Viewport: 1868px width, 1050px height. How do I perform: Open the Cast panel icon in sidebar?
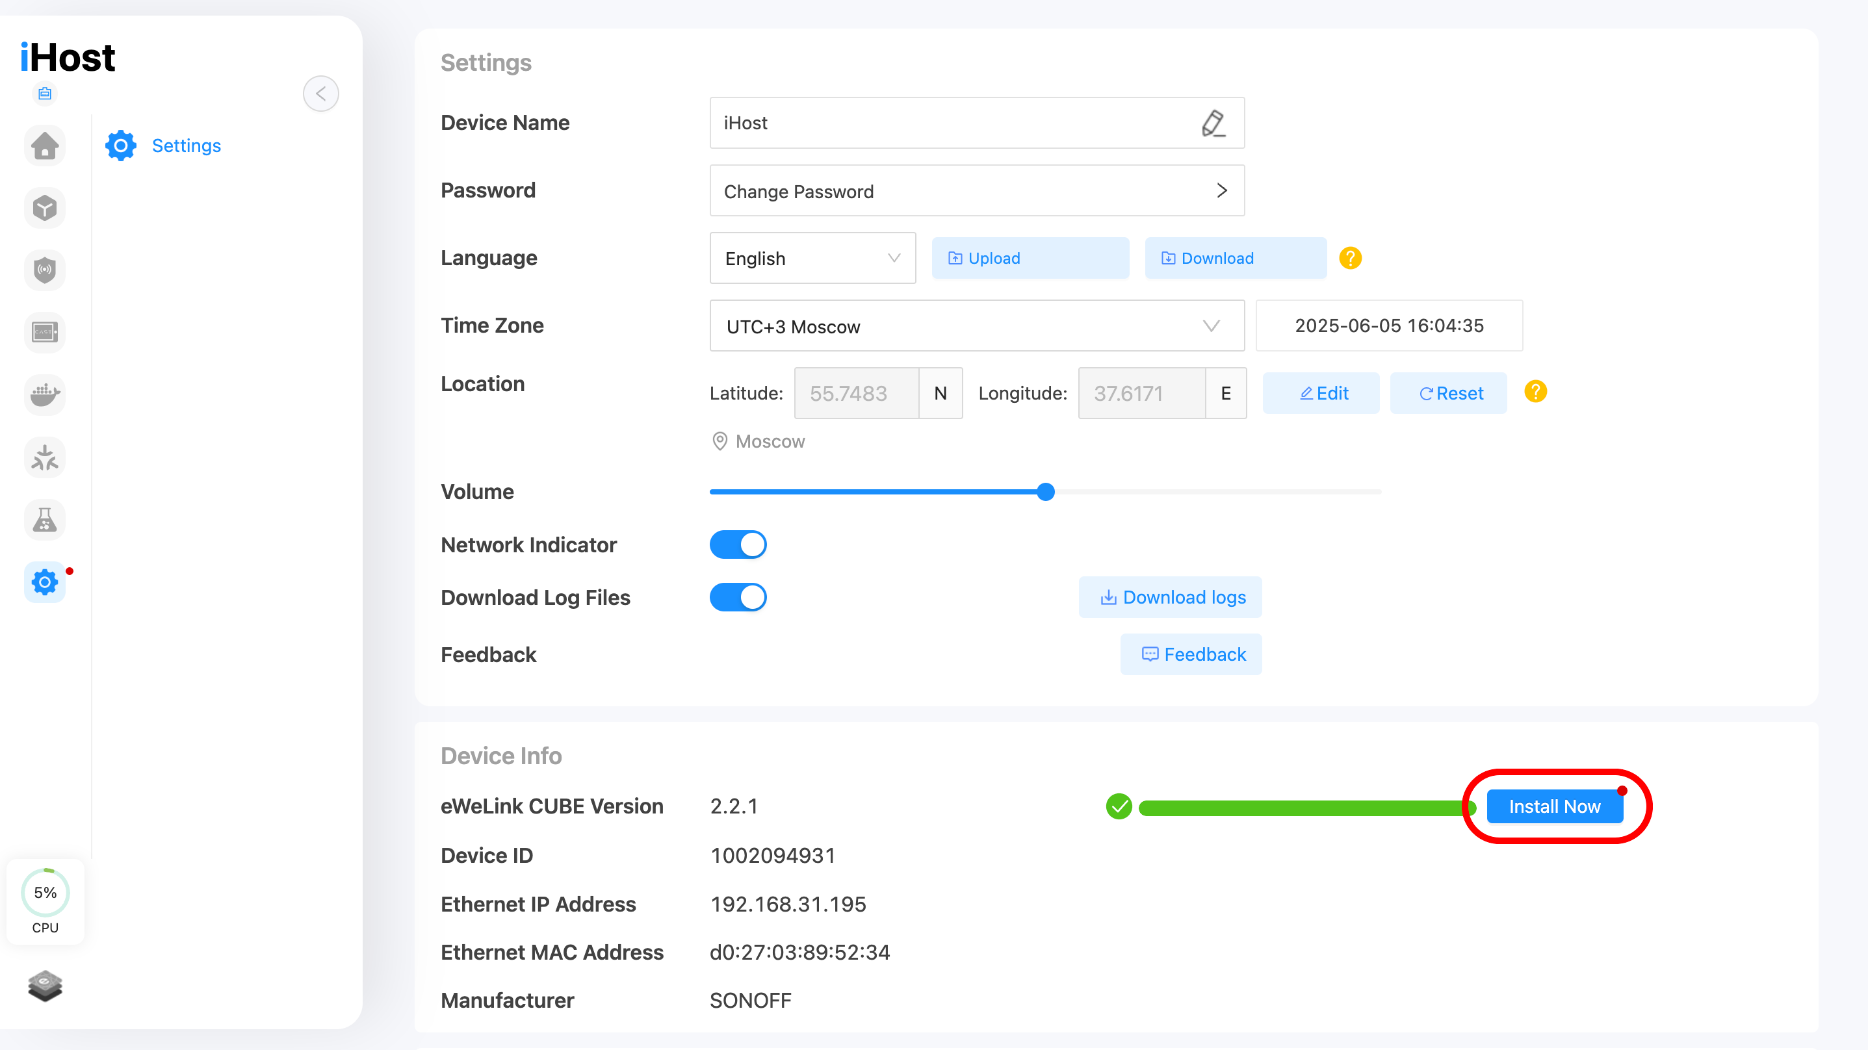click(45, 333)
